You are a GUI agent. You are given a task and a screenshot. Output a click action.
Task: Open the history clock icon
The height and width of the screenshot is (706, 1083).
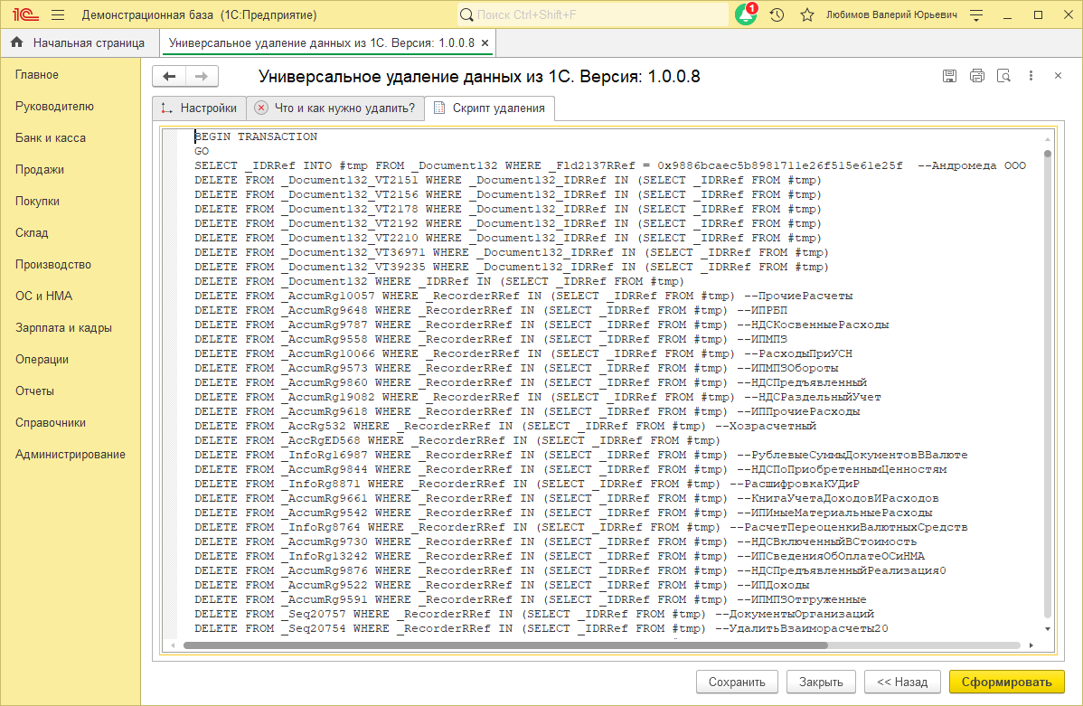click(777, 15)
